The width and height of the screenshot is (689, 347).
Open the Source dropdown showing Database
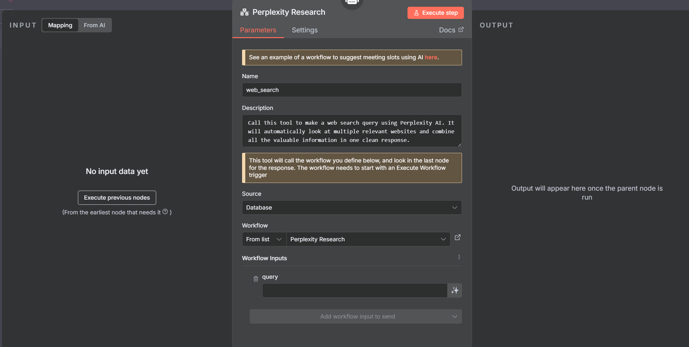[x=352, y=208]
